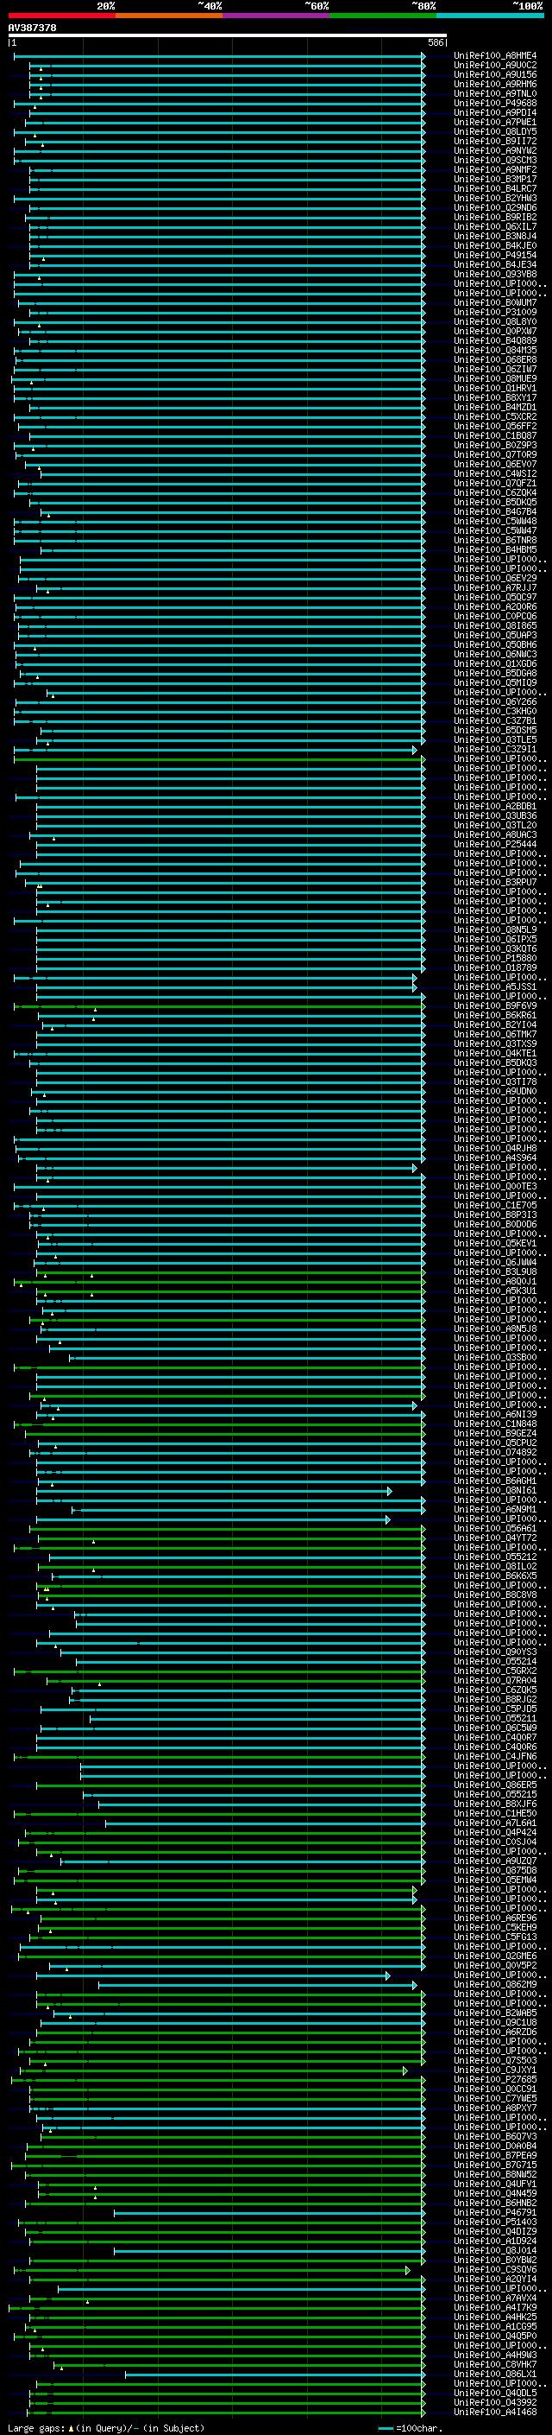Select hit UniRef100_Q68ER8
552x2435 pixels.
tap(495, 360)
